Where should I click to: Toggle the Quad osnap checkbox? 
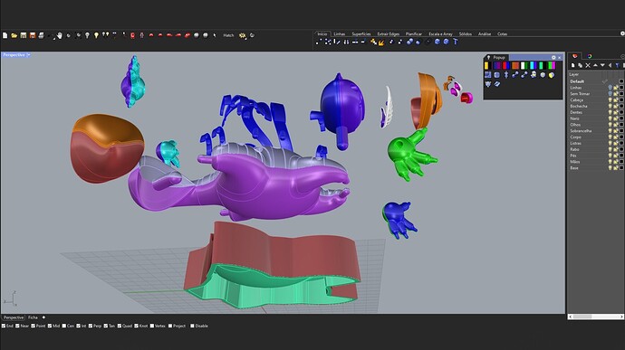pyautogui.click(x=120, y=326)
